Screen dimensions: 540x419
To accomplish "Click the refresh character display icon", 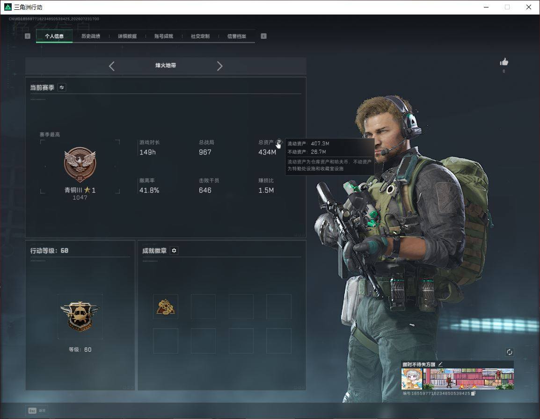I will (509, 352).
